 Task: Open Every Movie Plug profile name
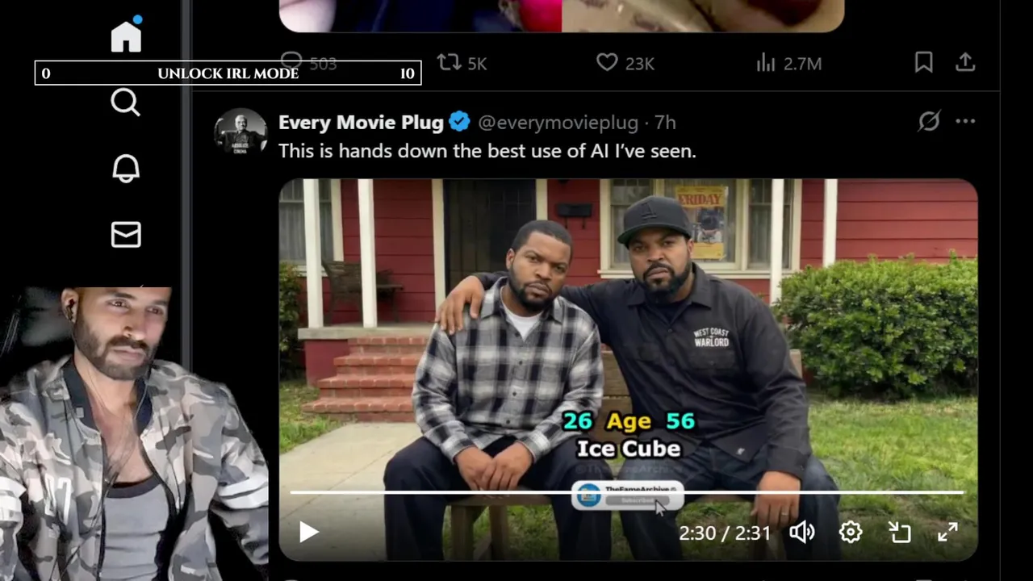tap(361, 123)
